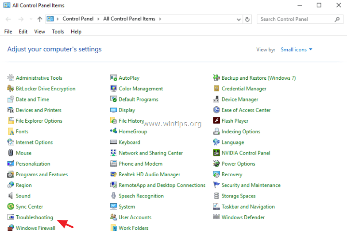The image size is (347, 248).
Task: Click the Programs and Features icon
Action: point(11,174)
